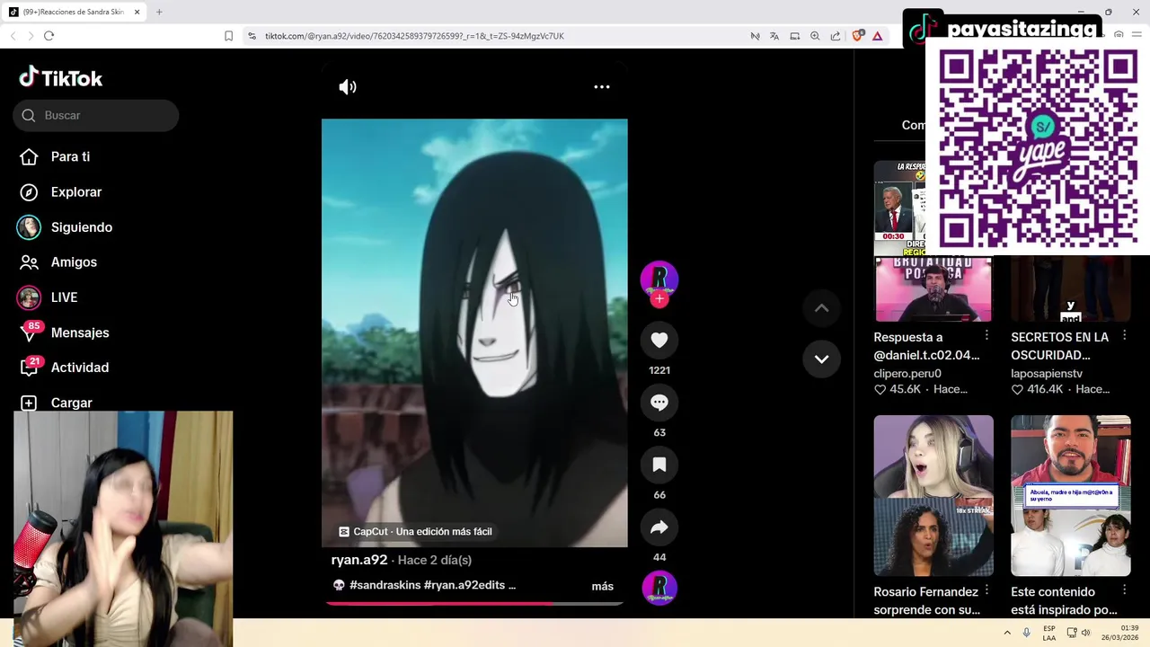Select the 'Reacciones de Sandra Skin' browser tab
This screenshot has width=1150, height=647.
click(74, 12)
